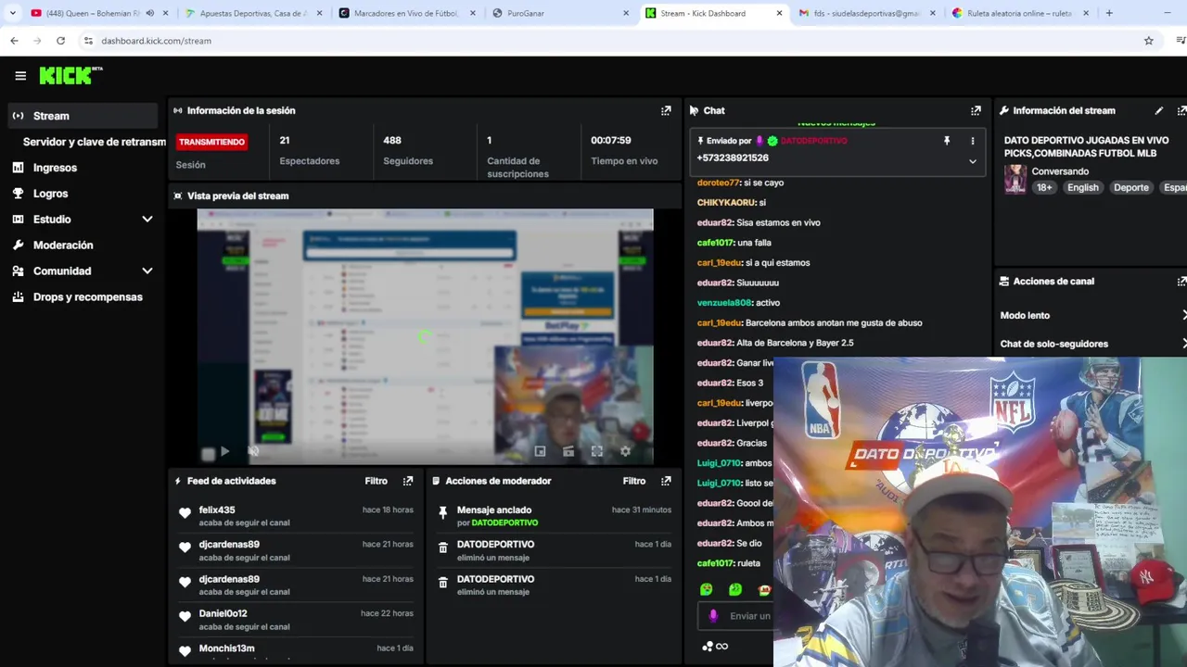
Task: Pop out the Feed de actividades panel
Action: click(x=408, y=481)
